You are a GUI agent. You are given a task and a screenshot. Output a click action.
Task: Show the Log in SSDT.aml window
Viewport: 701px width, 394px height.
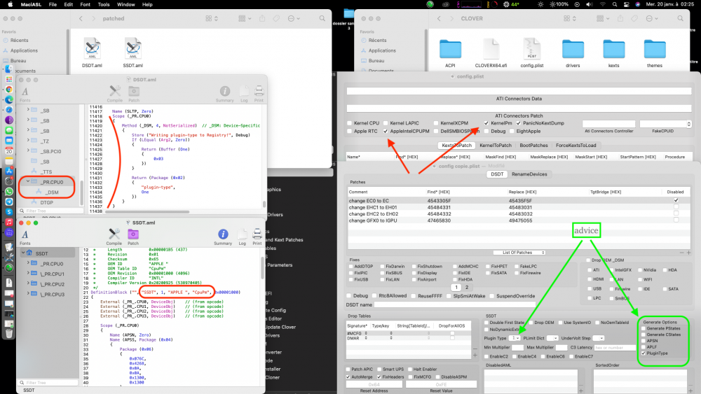pyautogui.click(x=243, y=237)
